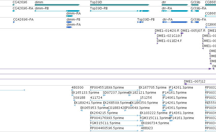Viewport: 216px width, 132px height.
Task: Open EP00649.3prime EST
Action: [x=125, y=110]
